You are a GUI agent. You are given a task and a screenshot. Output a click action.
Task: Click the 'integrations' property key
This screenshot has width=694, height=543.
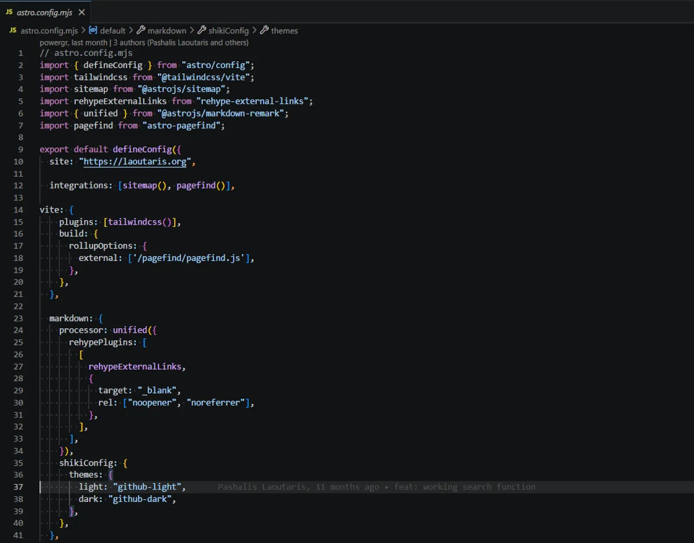point(78,186)
